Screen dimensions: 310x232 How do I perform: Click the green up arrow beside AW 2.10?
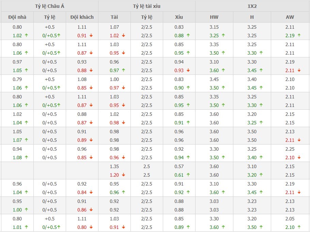point(299,227)
